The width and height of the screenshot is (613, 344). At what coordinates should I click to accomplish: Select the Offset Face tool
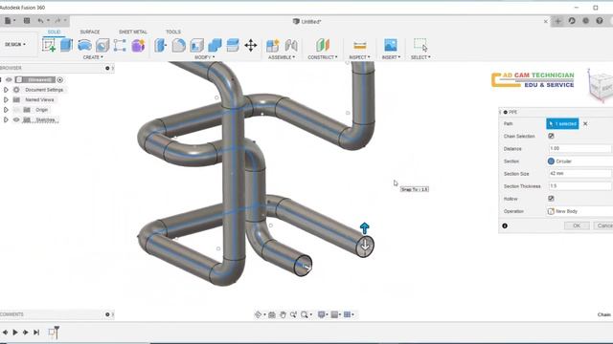tap(233, 45)
